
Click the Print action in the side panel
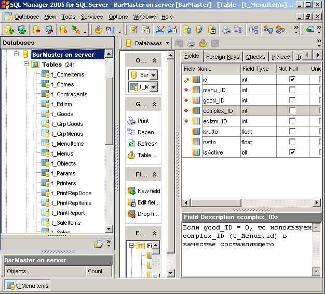138,121
